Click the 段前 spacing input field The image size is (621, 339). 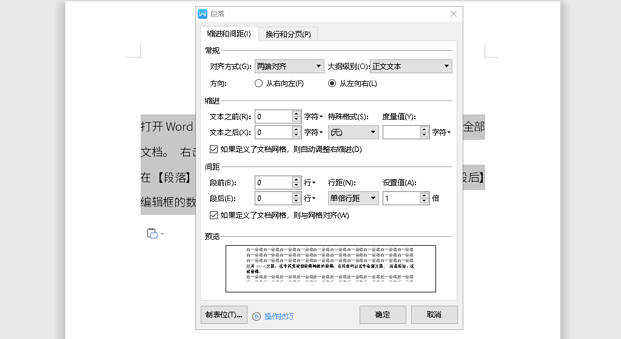[x=274, y=183]
